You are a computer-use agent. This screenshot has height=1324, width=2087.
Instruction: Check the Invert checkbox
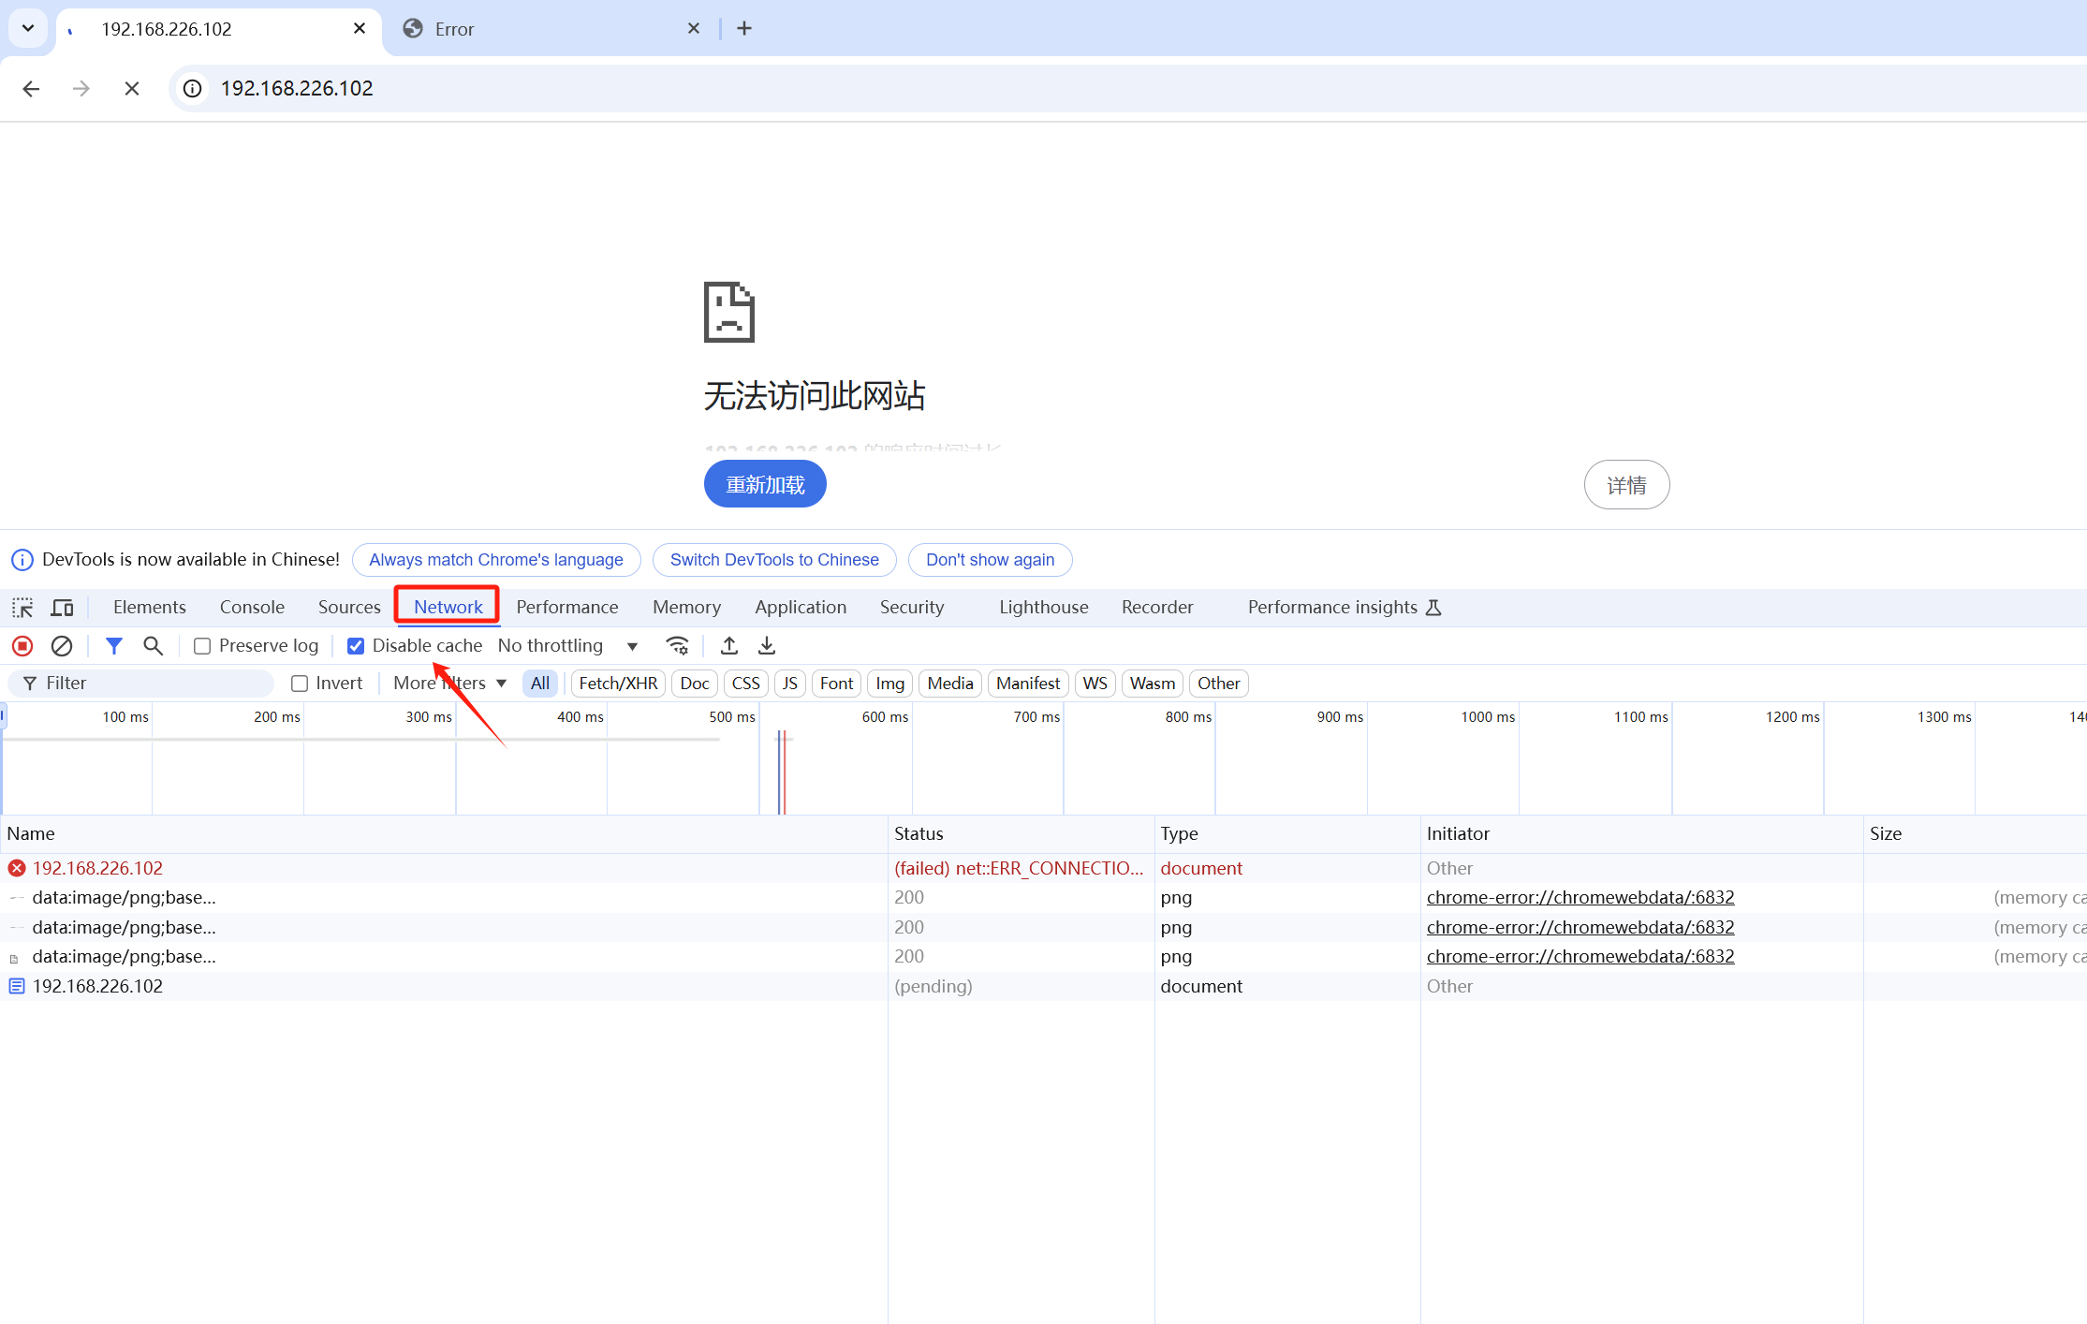[300, 684]
